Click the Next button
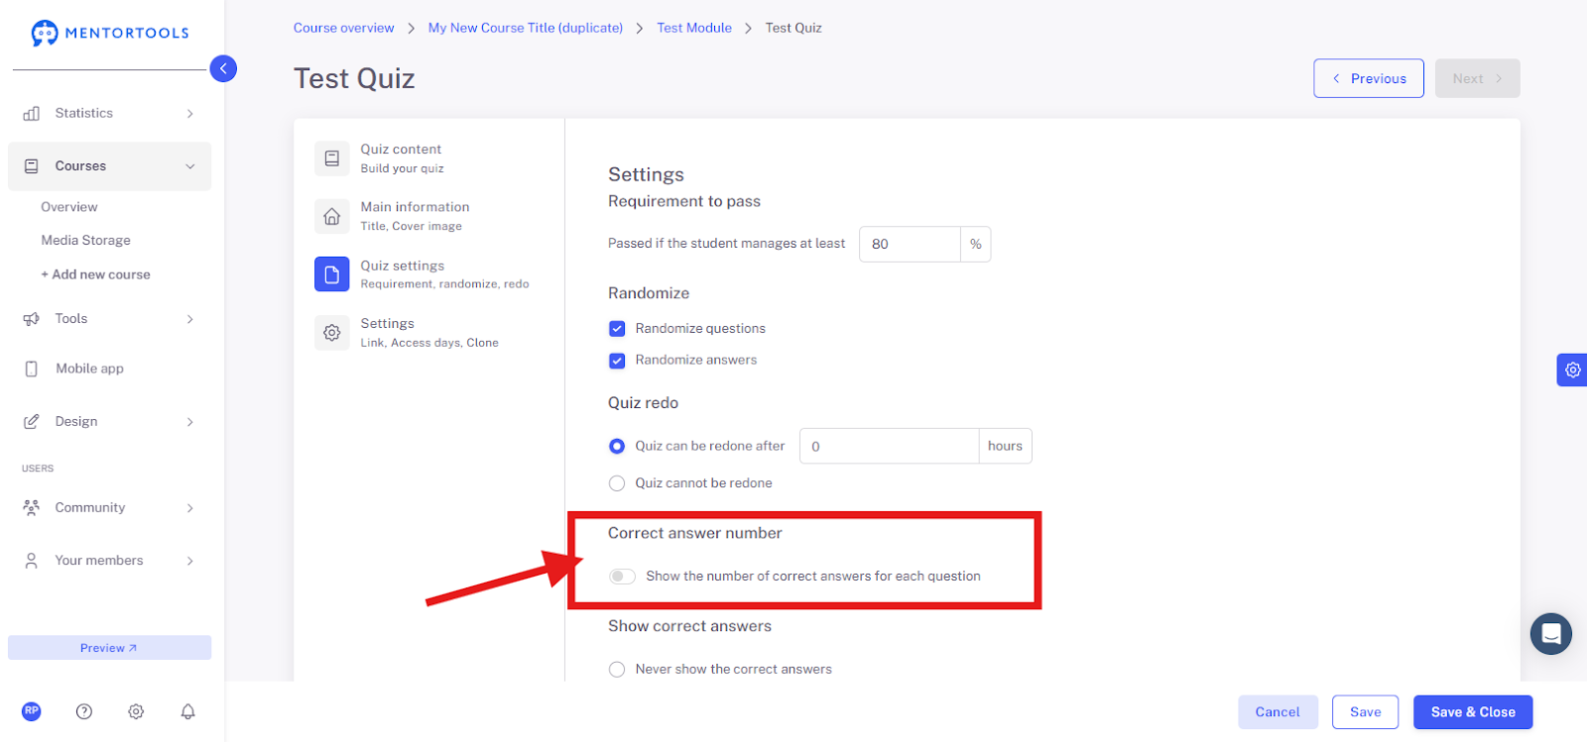1587x742 pixels. [1477, 78]
